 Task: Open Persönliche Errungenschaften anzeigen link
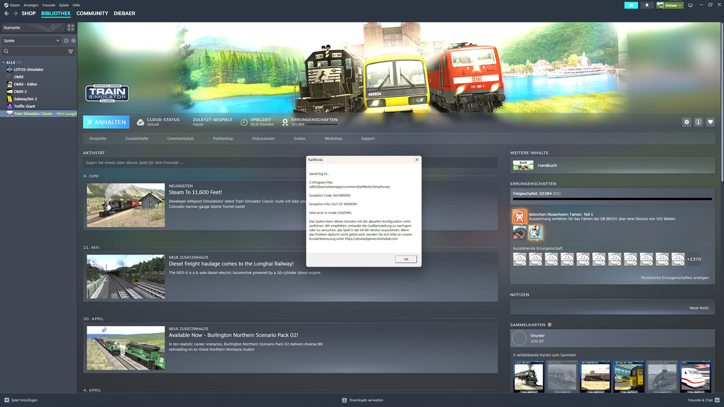[675, 278]
